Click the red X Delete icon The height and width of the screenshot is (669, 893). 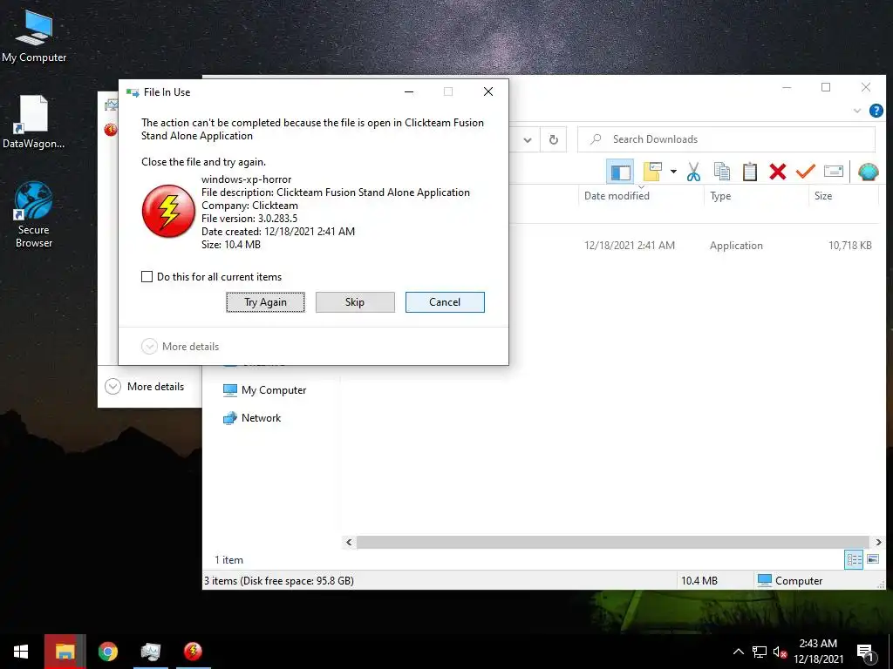tap(777, 172)
